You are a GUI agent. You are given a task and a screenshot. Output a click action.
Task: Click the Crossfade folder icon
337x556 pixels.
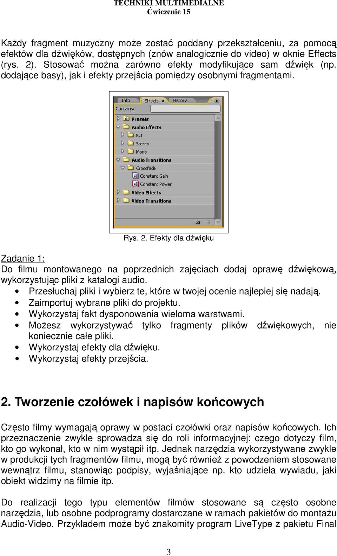click(x=130, y=168)
